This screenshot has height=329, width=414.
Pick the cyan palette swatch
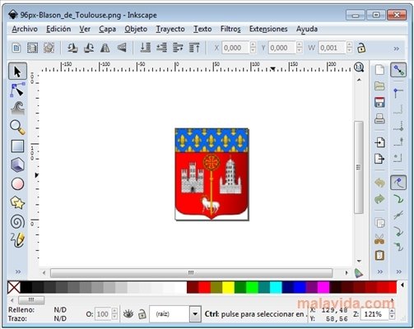tap(276, 287)
